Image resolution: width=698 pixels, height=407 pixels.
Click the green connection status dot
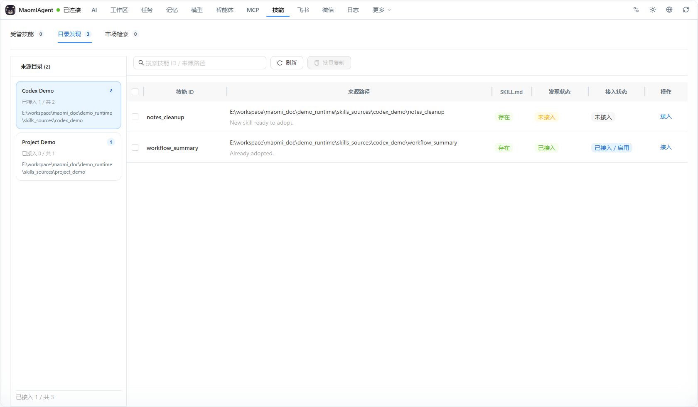point(58,10)
